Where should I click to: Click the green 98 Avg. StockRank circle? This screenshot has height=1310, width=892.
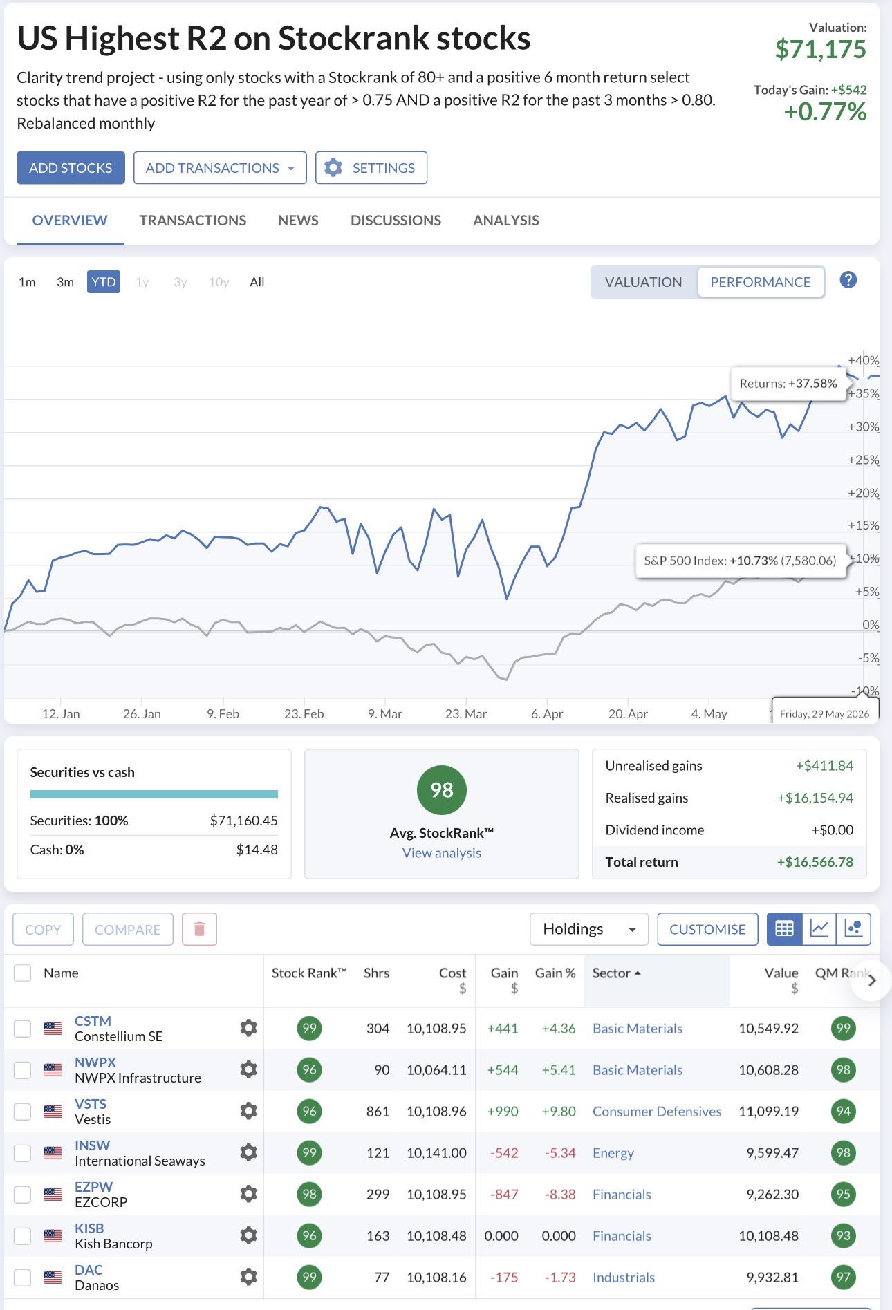coord(442,790)
